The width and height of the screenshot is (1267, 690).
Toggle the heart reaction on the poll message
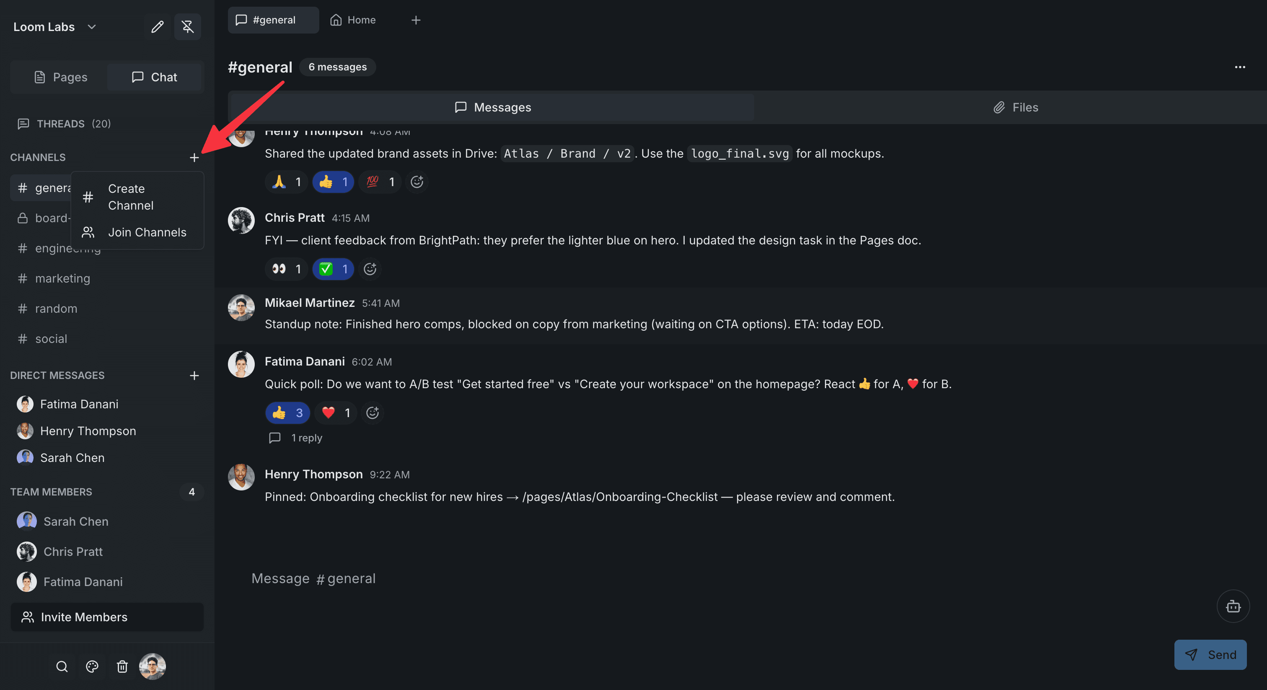pos(336,413)
